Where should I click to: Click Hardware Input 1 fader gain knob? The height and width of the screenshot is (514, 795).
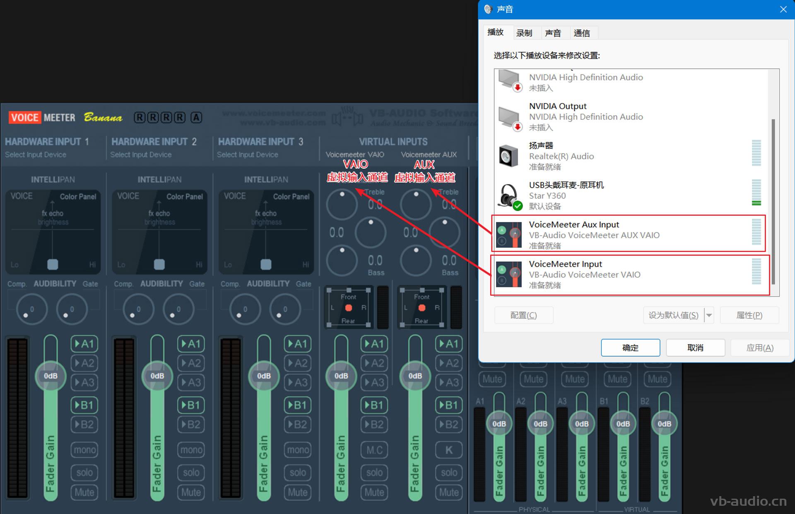[51, 376]
